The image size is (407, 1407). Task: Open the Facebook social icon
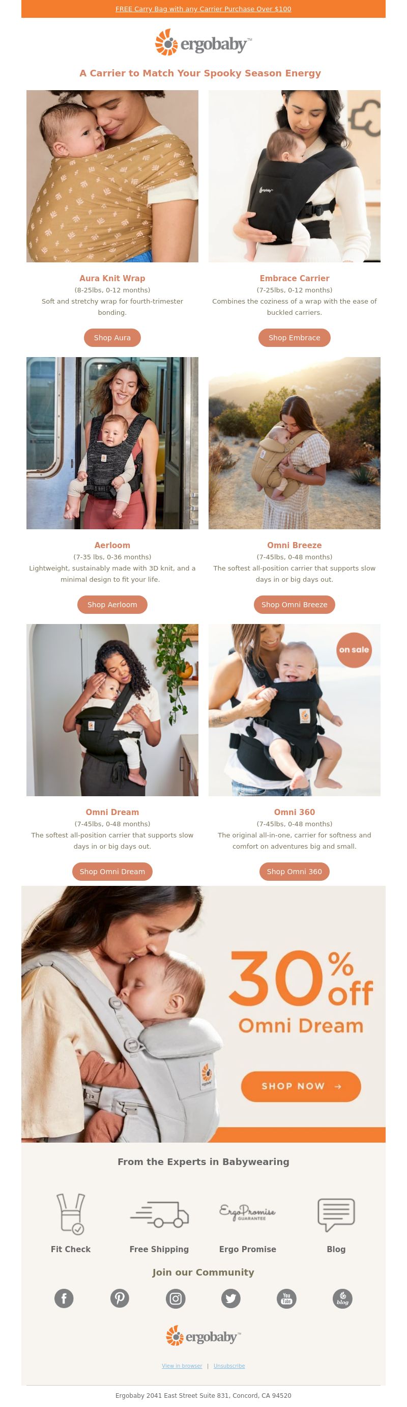click(64, 1298)
